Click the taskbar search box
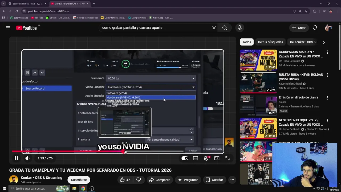This screenshot has width=341, height=192. tap(39, 189)
